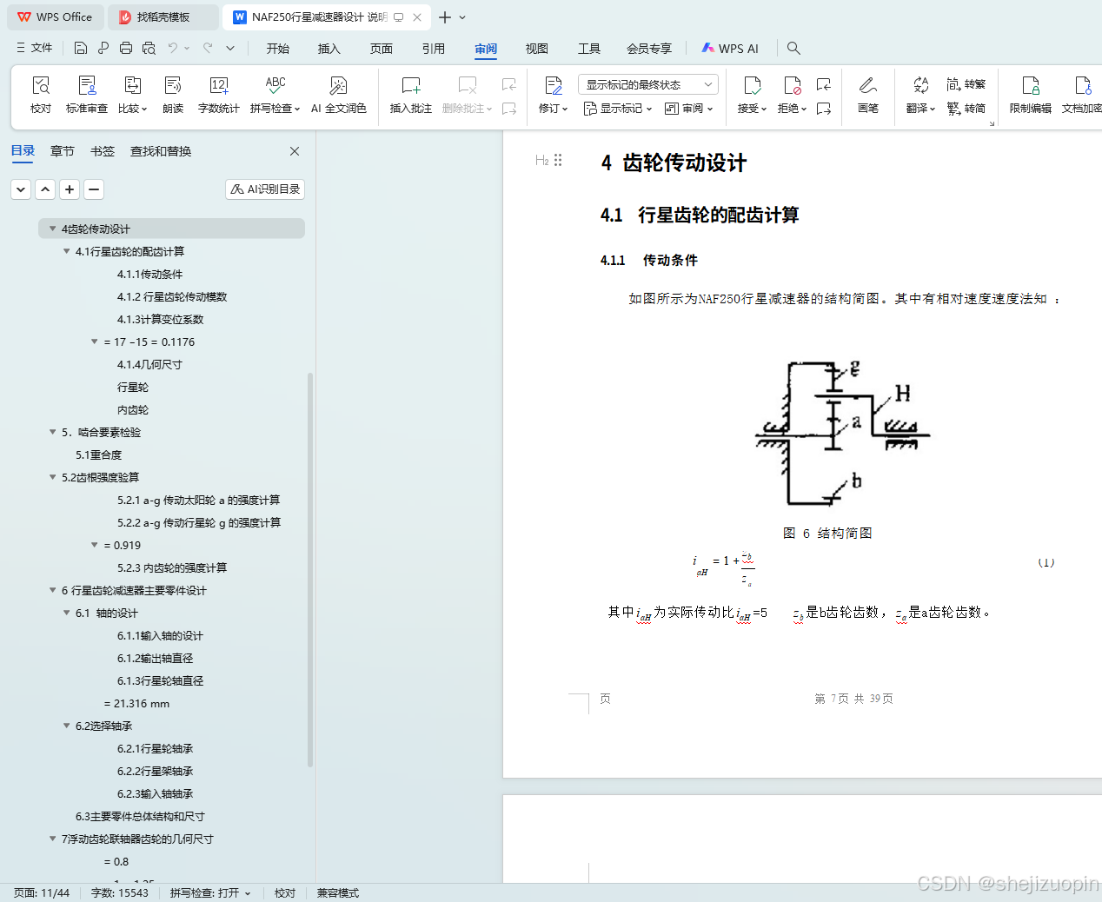The image size is (1102, 902).
Task: Collapse the 5.2齿根强度验算 node
Action: (x=53, y=477)
